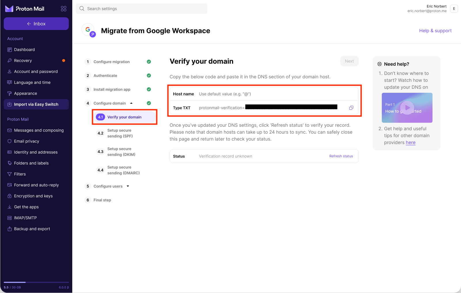Return to Inbox

[x=36, y=24]
